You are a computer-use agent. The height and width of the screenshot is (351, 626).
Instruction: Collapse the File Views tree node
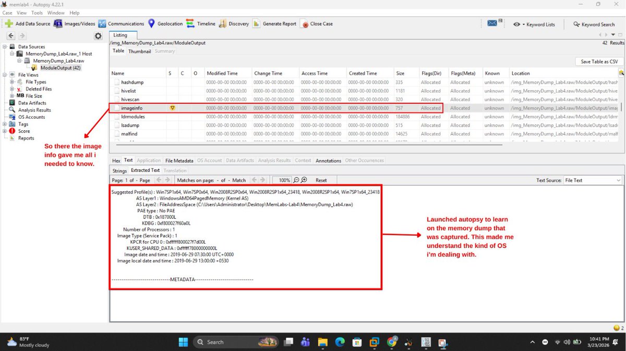click(5, 75)
